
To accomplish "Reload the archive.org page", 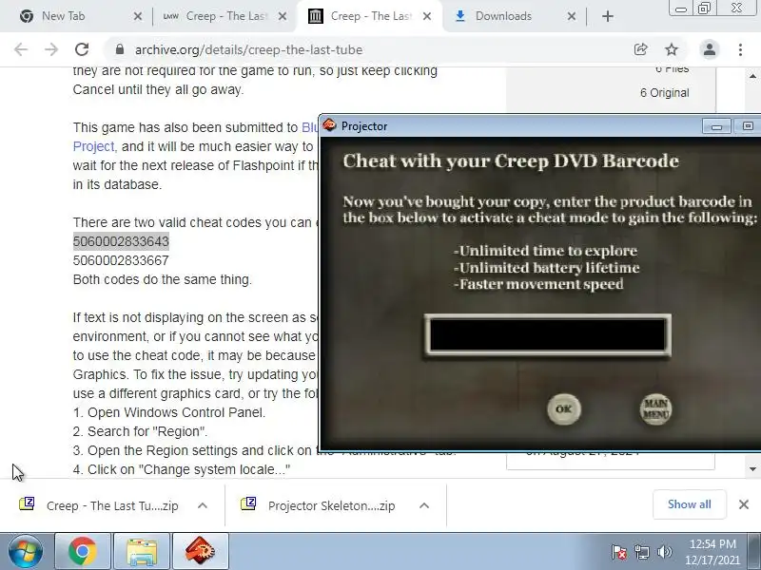I will click(x=82, y=49).
